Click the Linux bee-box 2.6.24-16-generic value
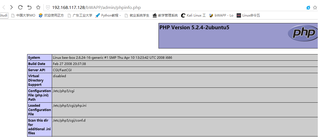The height and width of the screenshot is (140, 330). (x=112, y=57)
